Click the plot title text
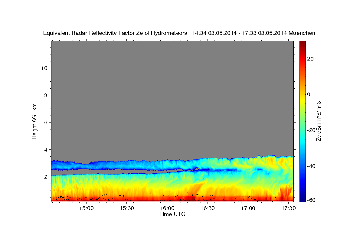 pyautogui.click(x=179, y=33)
